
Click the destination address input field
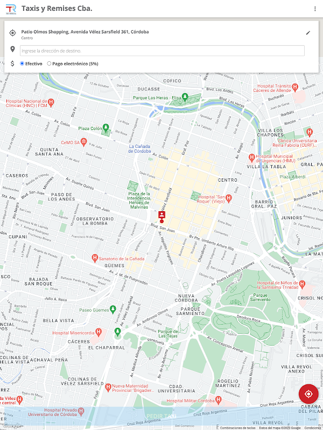click(x=162, y=51)
